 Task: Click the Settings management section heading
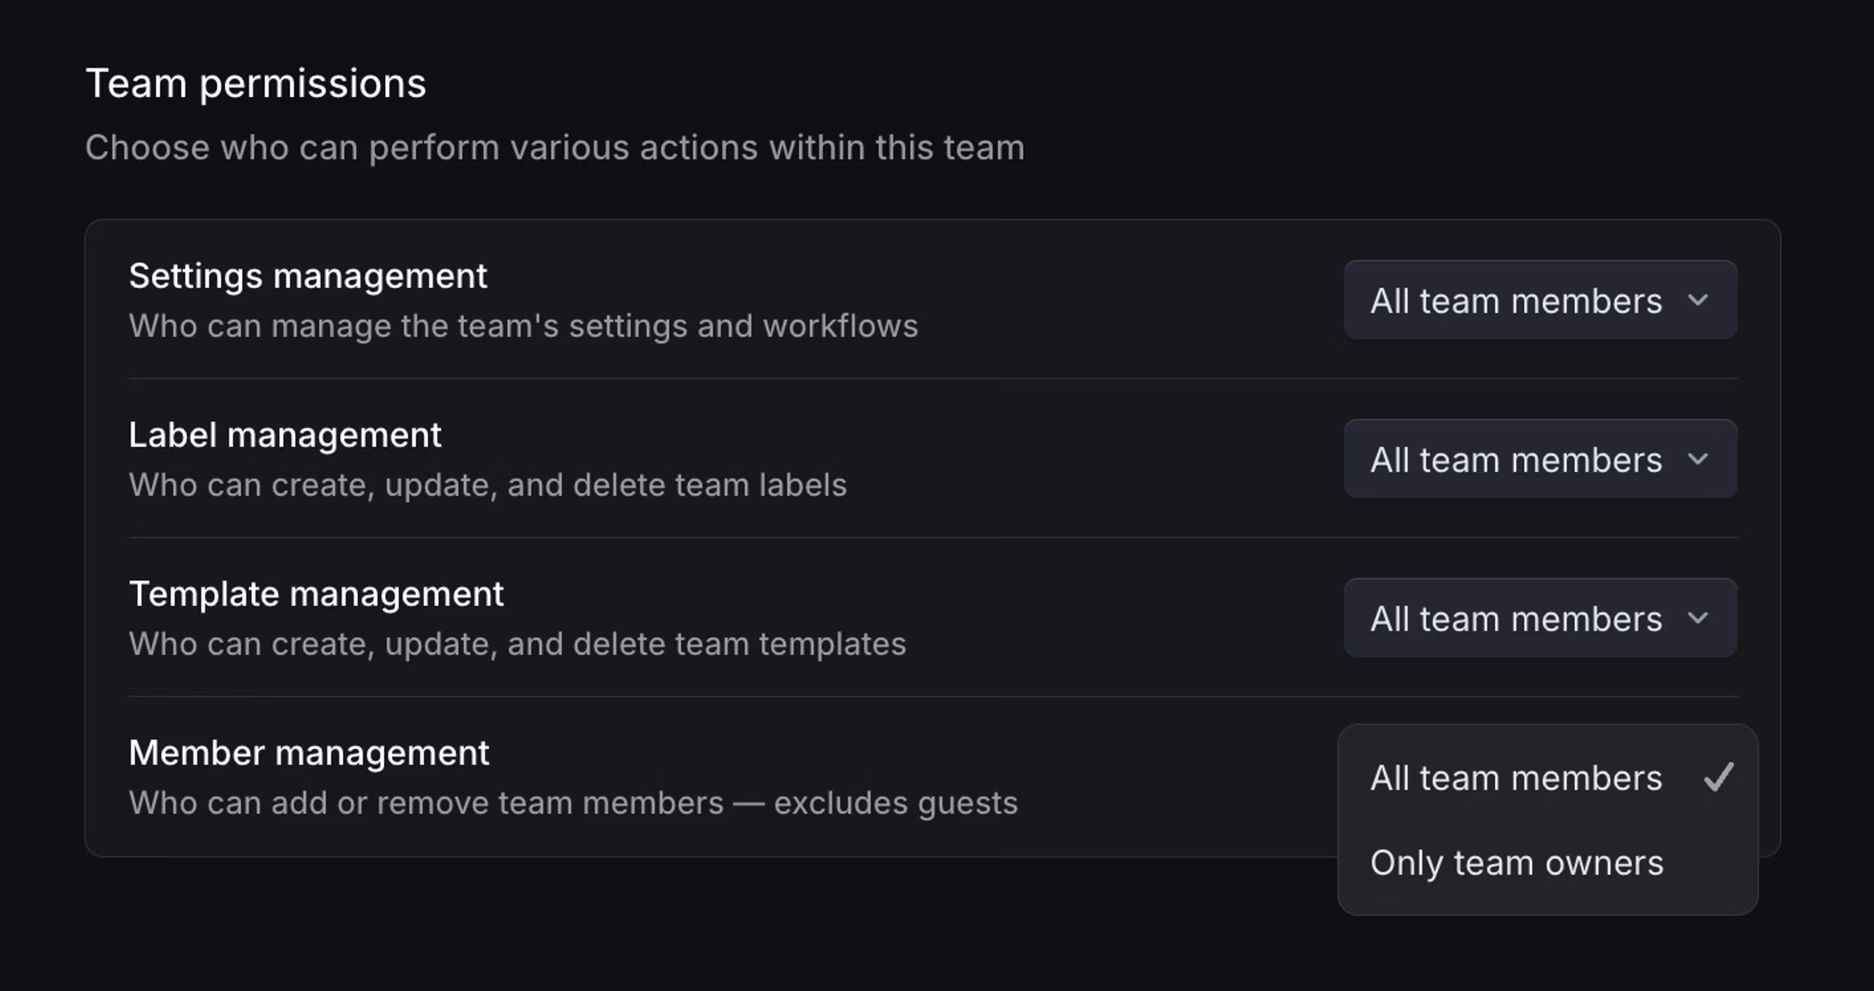pyautogui.click(x=308, y=276)
